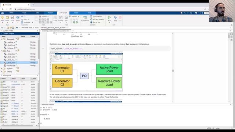Click the Go To icon
This screenshot has height=132, width=235.
pyautogui.click(x=18, y=17)
